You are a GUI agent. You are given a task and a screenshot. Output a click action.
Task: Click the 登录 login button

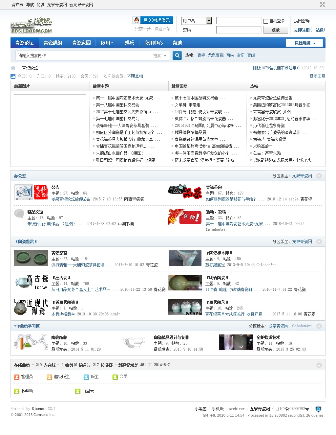click(x=276, y=30)
